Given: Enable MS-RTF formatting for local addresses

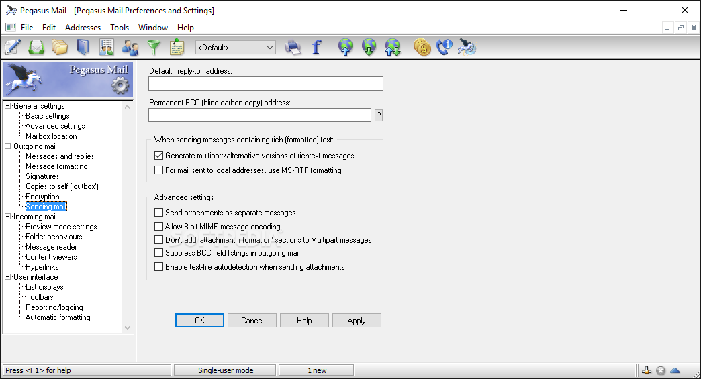Looking at the screenshot, I should pos(158,170).
